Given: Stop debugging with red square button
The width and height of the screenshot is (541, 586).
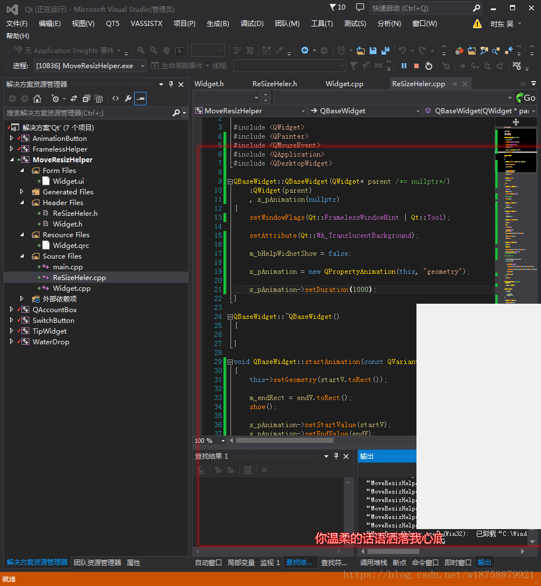Looking at the screenshot, I should pyautogui.click(x=416, y=66).
